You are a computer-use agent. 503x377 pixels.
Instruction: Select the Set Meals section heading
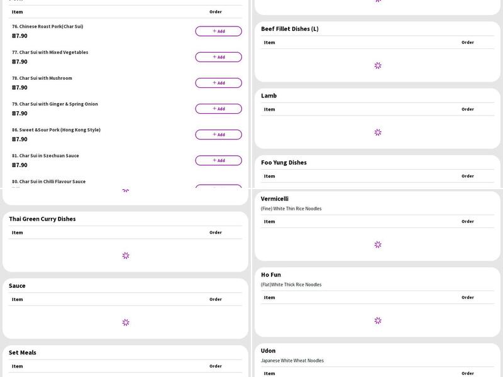point(23,352)
